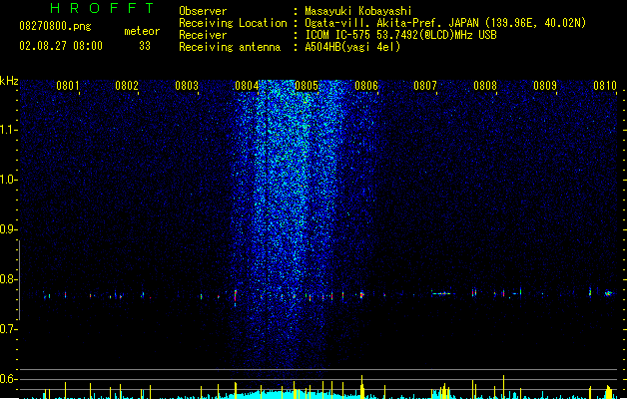Click the 0803 time marker
The height and width of the screenshot is (399, 628).
click(x=187, y=86)
